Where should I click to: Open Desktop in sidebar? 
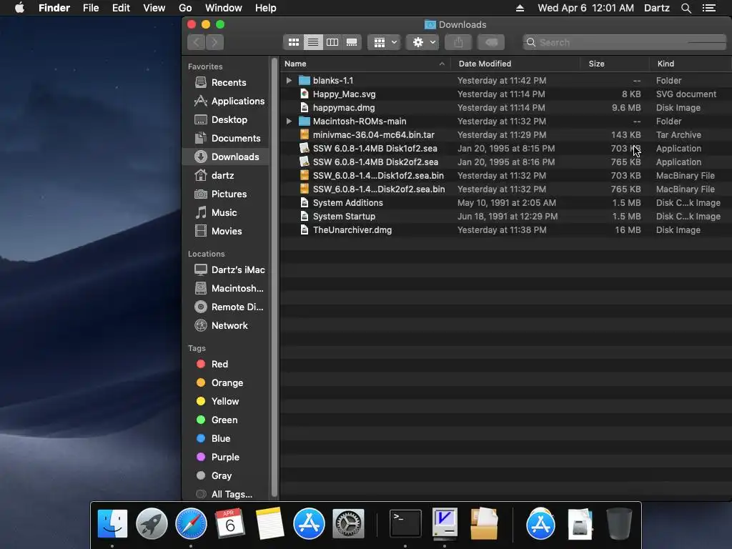tap(226, 119)
